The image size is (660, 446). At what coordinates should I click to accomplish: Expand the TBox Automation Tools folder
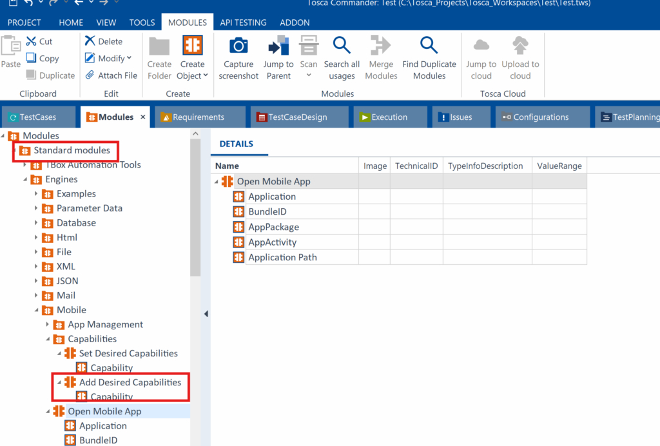coord(25,164)
